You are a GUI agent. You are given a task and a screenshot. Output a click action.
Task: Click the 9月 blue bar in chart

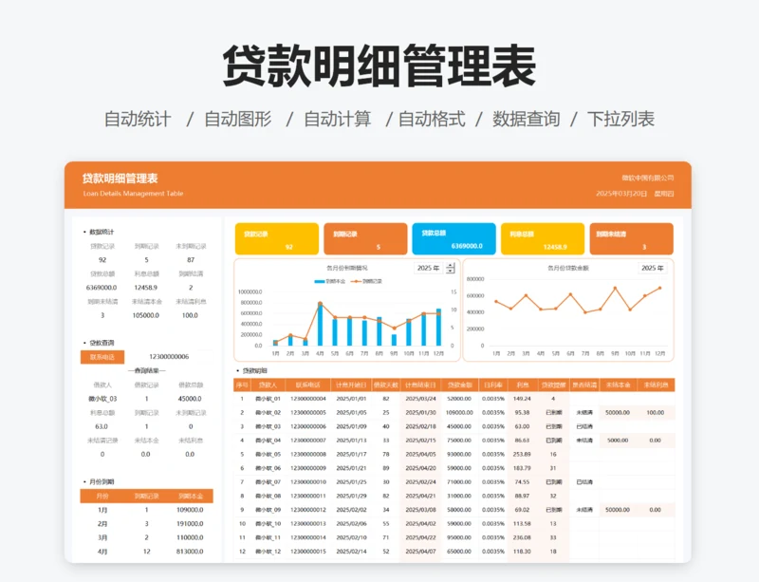pyautogui.click(x=394, y=340)
